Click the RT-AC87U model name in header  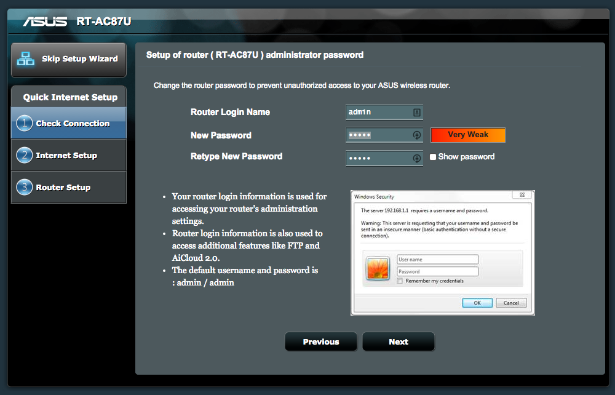pos(103,21)
